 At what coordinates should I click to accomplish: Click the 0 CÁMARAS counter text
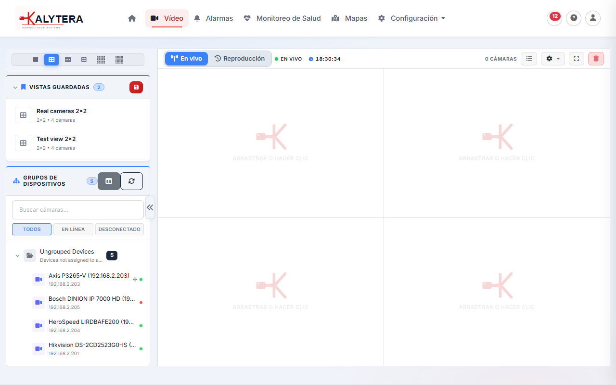coord(500,59)
